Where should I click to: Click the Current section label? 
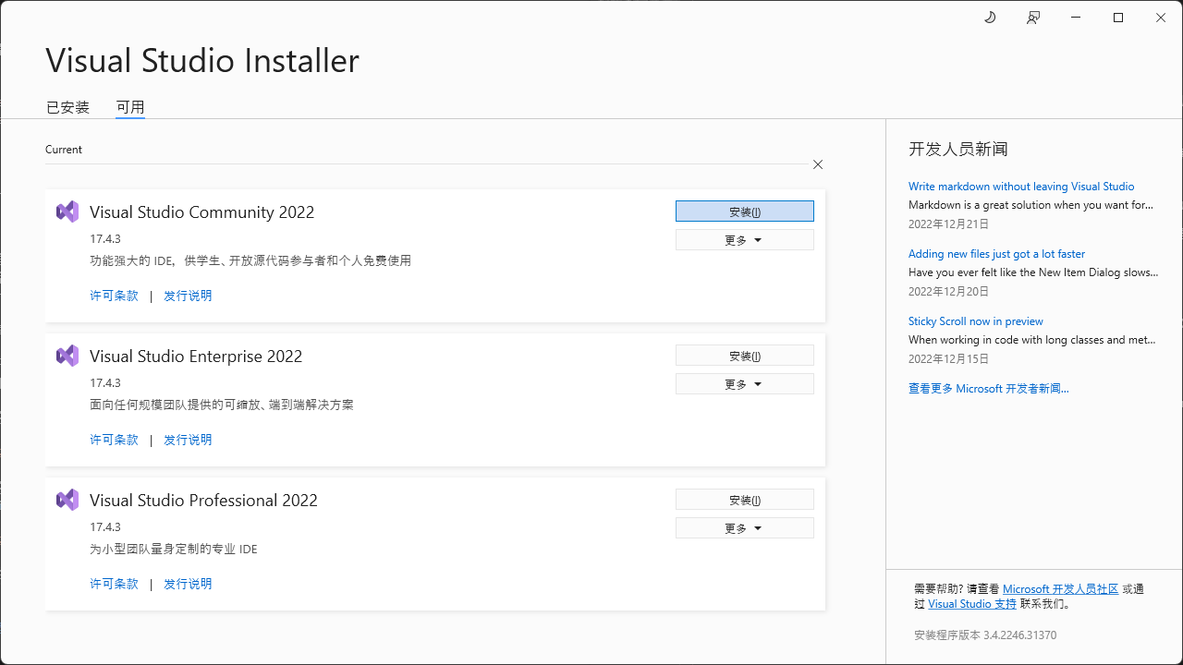(64, 150)
